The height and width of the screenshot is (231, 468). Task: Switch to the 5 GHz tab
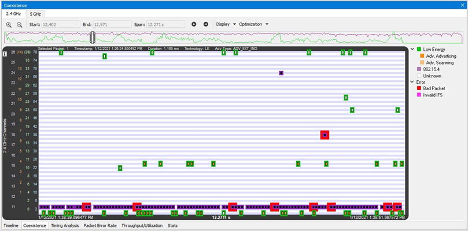[35, 14]
